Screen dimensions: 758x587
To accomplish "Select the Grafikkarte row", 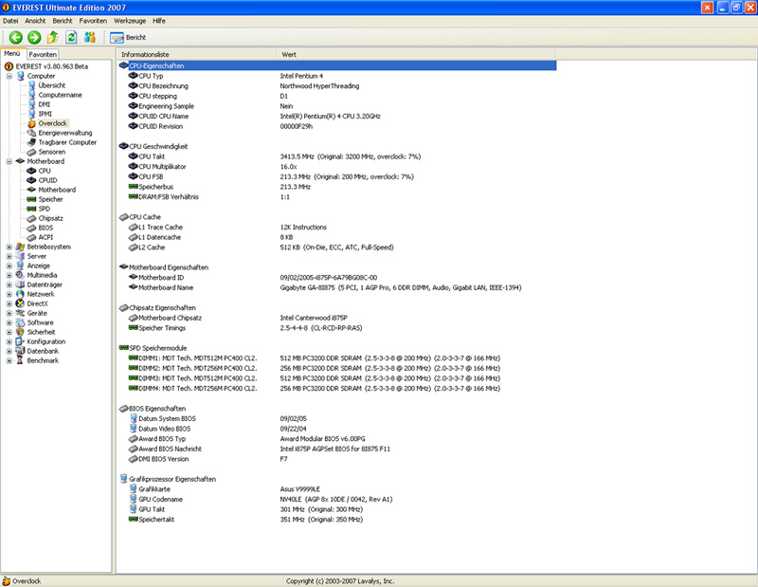I will [x=337, y=489].
